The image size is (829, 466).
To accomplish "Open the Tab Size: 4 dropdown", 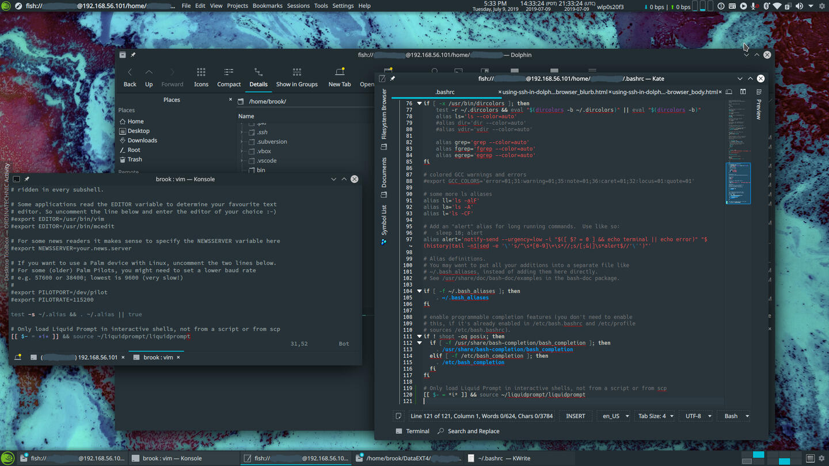I will tap(656, 416).
